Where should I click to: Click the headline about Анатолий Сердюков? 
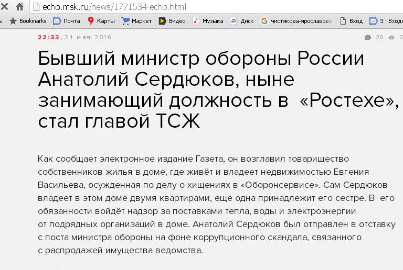(218, 89)
